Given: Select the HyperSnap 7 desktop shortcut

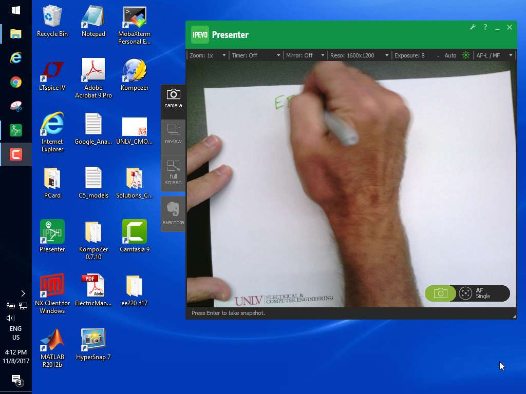Looking at the screenshot, I should tap(93, 344).
